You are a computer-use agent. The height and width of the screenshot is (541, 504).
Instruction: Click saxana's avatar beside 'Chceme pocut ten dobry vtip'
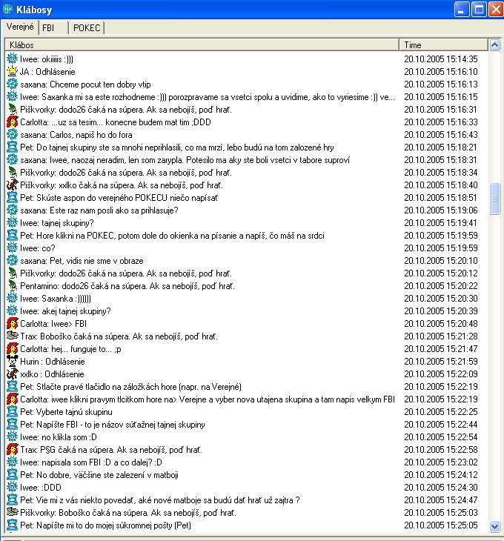[12, 84]
